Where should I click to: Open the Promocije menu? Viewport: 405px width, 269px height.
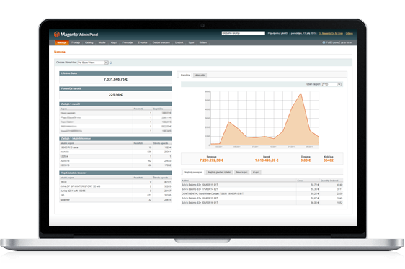tap(128, 42)
